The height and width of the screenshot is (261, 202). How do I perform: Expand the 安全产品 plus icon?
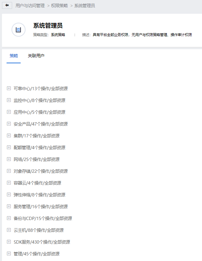[9, 124]
